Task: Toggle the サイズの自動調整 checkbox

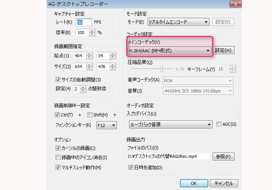Action: tap(58, 79)
